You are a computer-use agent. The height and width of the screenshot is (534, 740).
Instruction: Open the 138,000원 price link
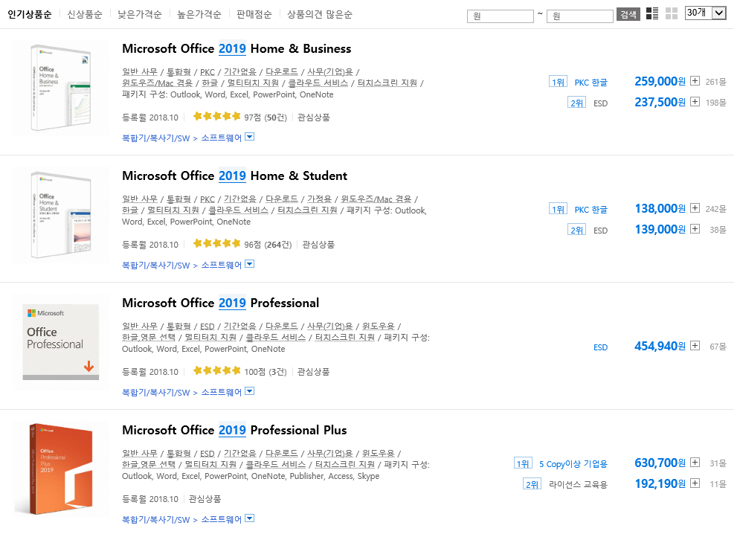click(660, 208)
